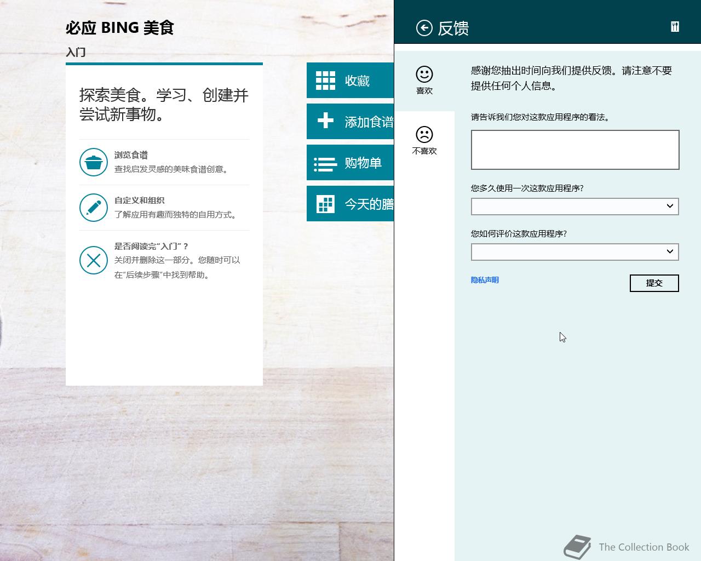Select the smiley face 喜欢 option
The width and height of the screenshot is (701, 561).
click(x=424, y=81)
